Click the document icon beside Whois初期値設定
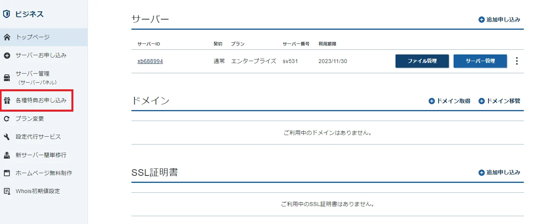 pos(7,191)
